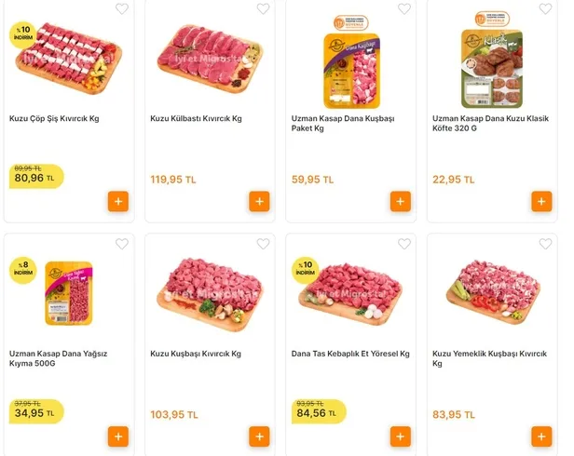The image size is (574, 456).
Task: Add Kuzu Yemeklik Kuşbaşı Kıvırcık to cart
Action: [x=541, y=436]
